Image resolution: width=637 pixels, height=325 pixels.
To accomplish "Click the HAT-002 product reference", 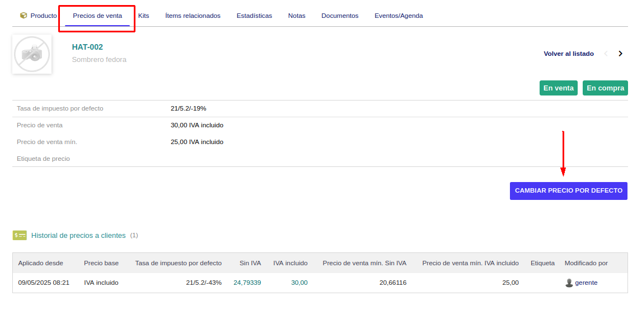I will pyautogui.click(x=87, y=47).
